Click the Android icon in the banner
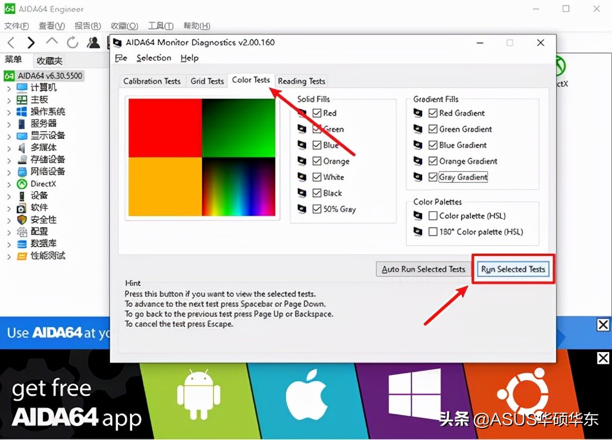 pyautogui.click(x=198, y=394)
